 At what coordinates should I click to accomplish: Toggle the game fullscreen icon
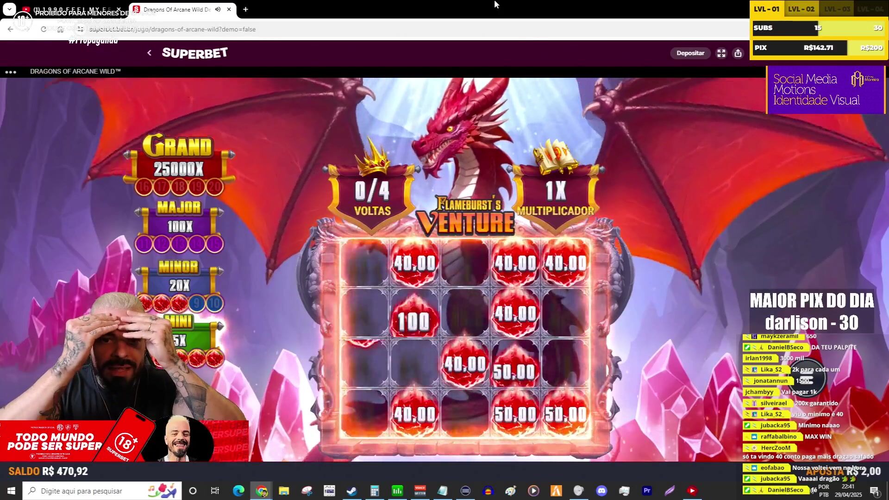pos(721,53)
